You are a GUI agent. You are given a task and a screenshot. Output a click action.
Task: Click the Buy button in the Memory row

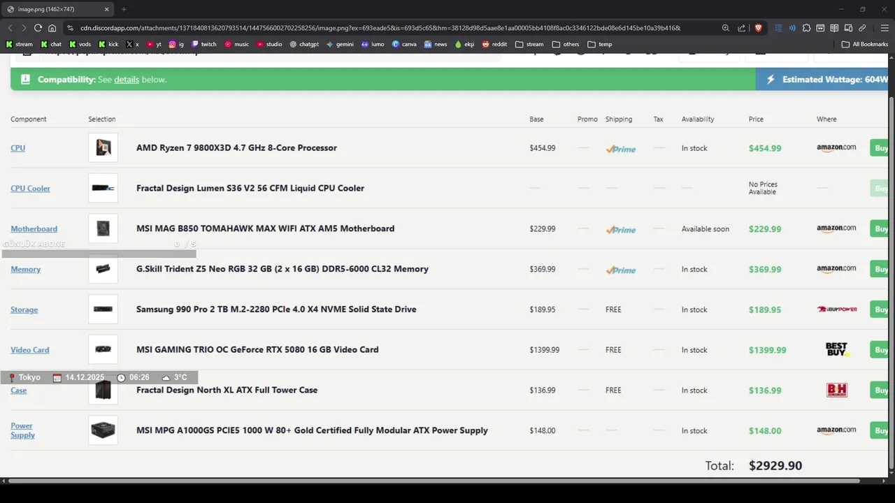pos(880,269)
